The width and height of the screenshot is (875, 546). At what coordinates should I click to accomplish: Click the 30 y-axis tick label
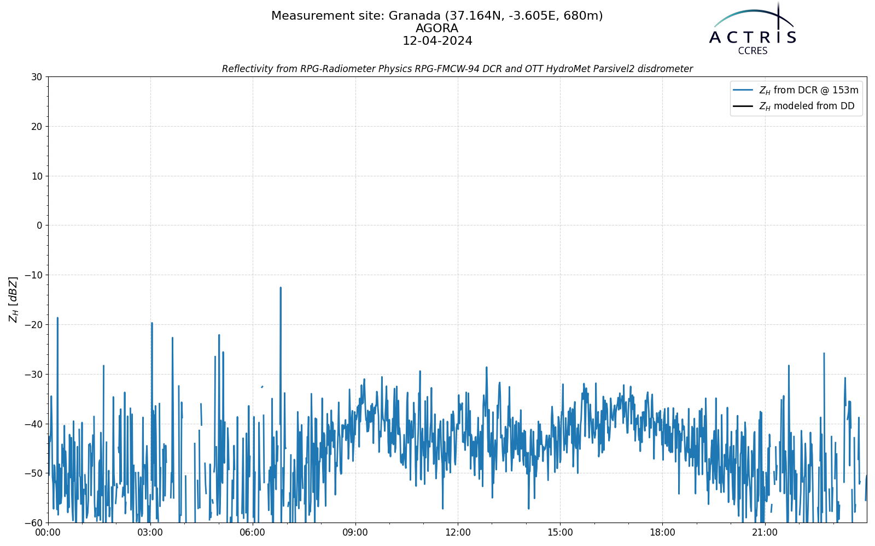click(37, 77)
